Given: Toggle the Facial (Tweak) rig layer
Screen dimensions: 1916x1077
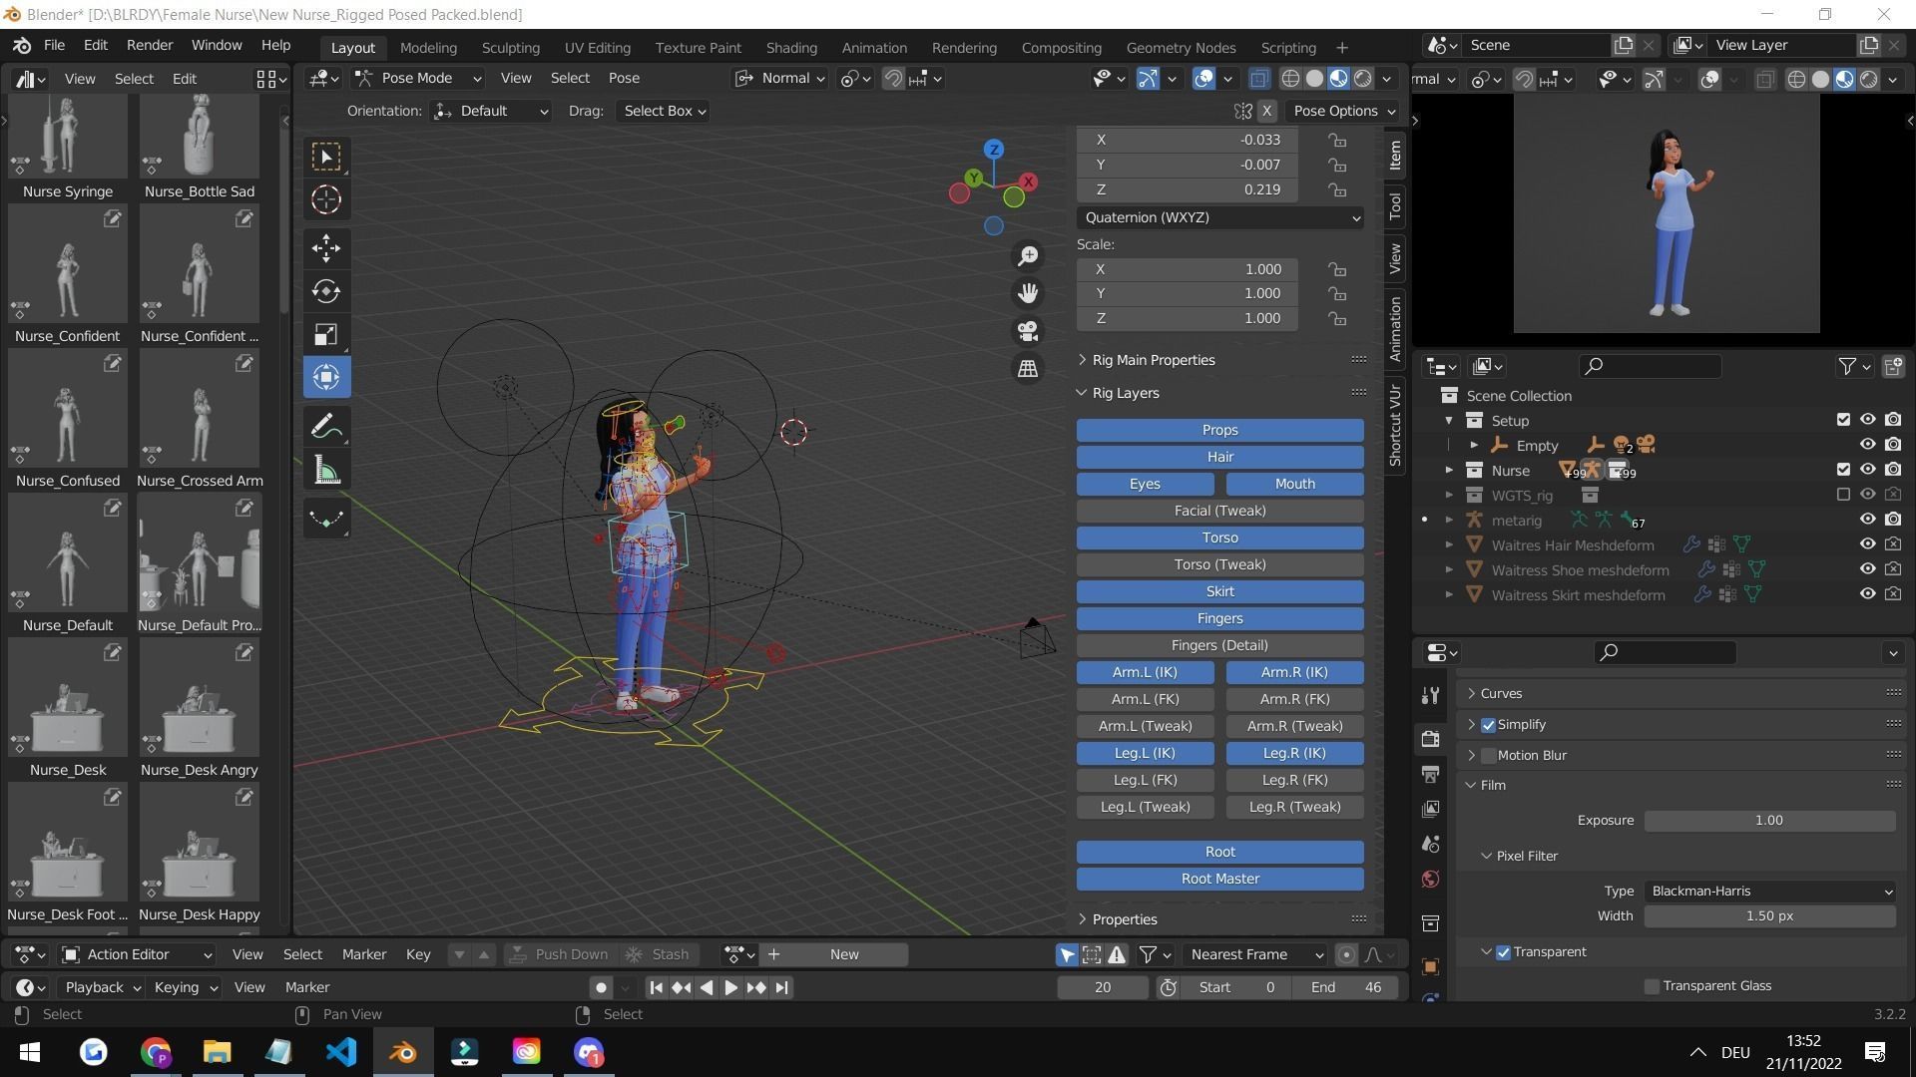Looking at the screenshot, I should point(1219,511).
